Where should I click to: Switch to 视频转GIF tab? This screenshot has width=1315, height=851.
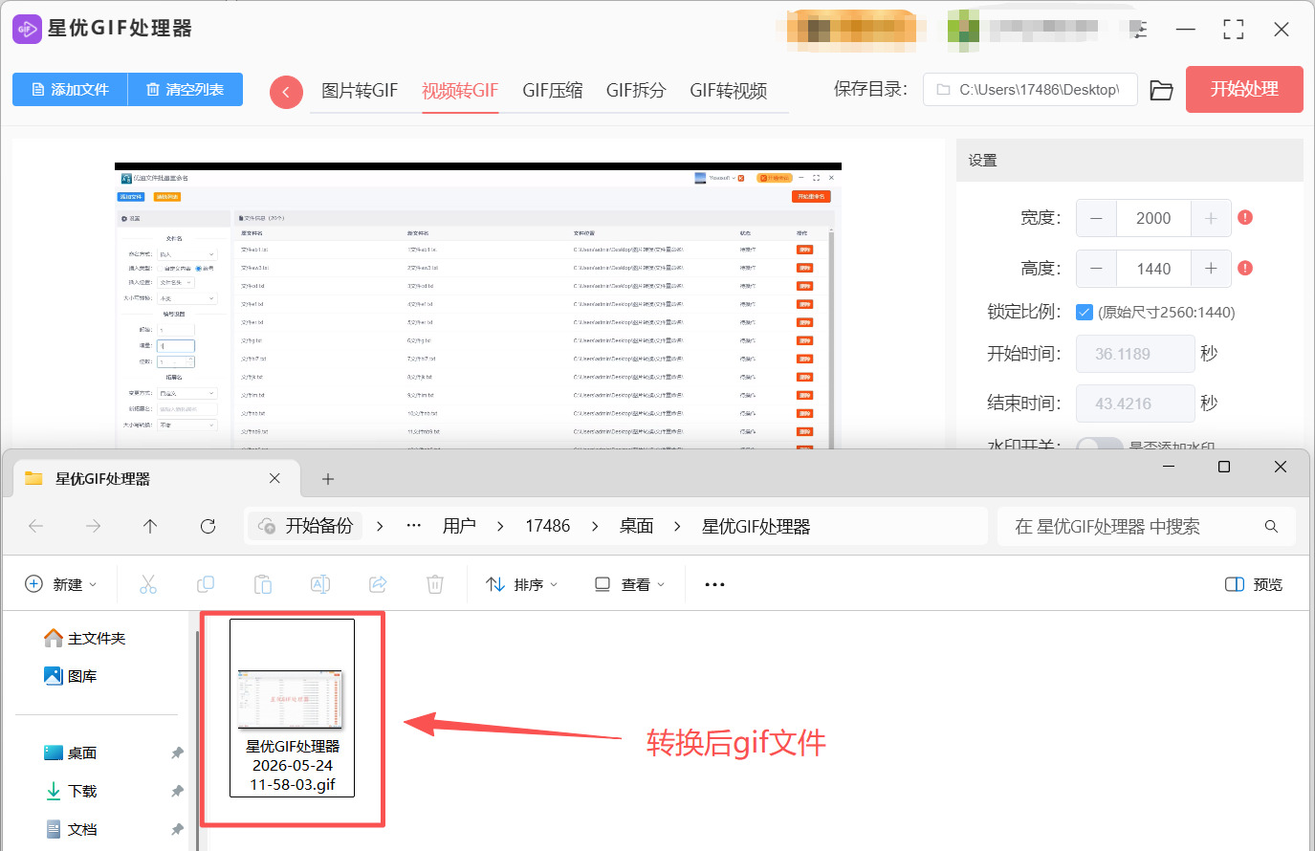(460, 91)
